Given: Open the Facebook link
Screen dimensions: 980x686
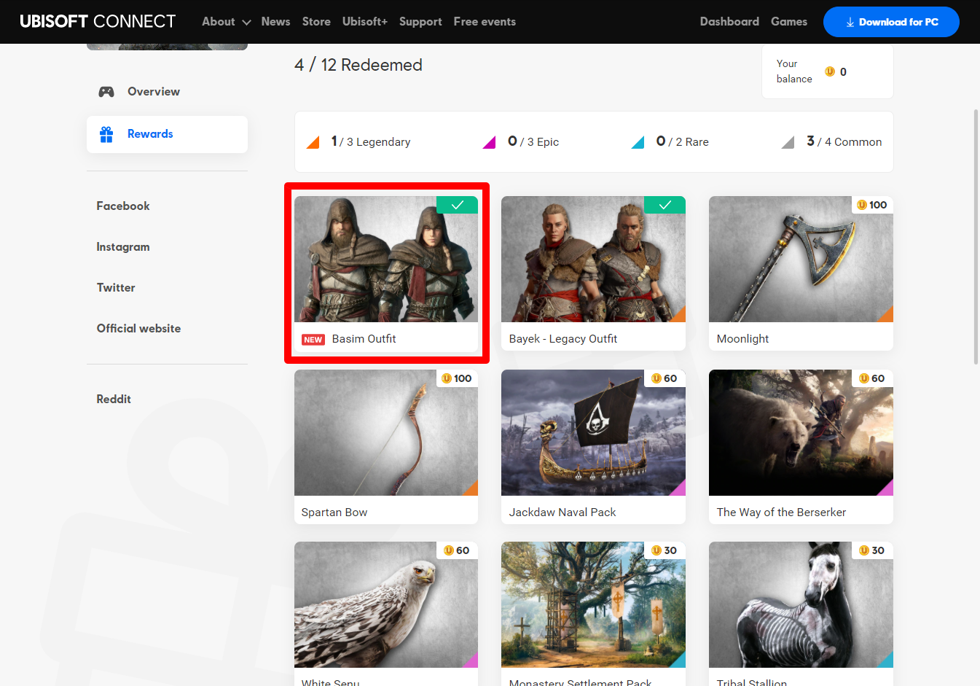Looking at the screenshot, I should [x=123, y=206].
